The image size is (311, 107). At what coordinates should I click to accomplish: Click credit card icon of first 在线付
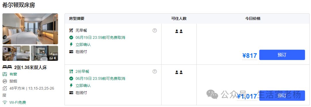tap(71, 52)
